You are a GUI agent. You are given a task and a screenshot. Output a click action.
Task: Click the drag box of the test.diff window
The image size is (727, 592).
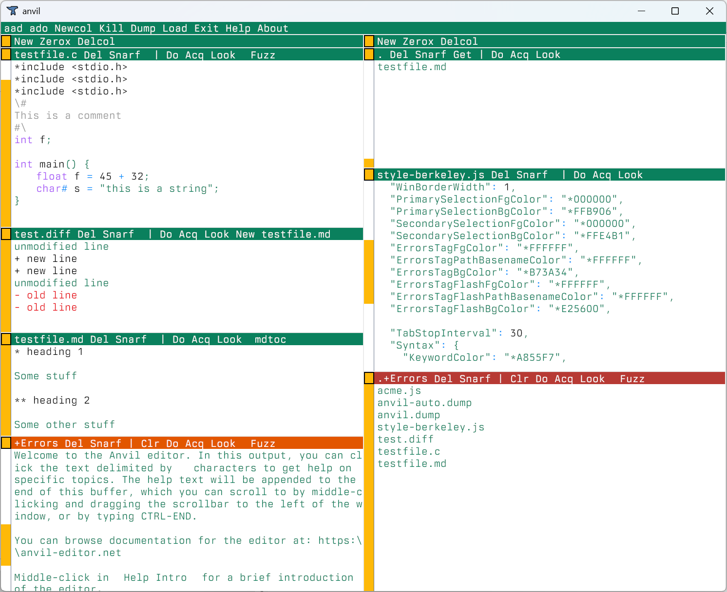click(6, 234)
